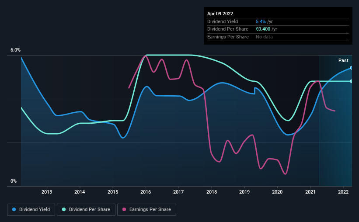
Task: Click the Past label in the shaded region
Action: click(x=343, y=60)
